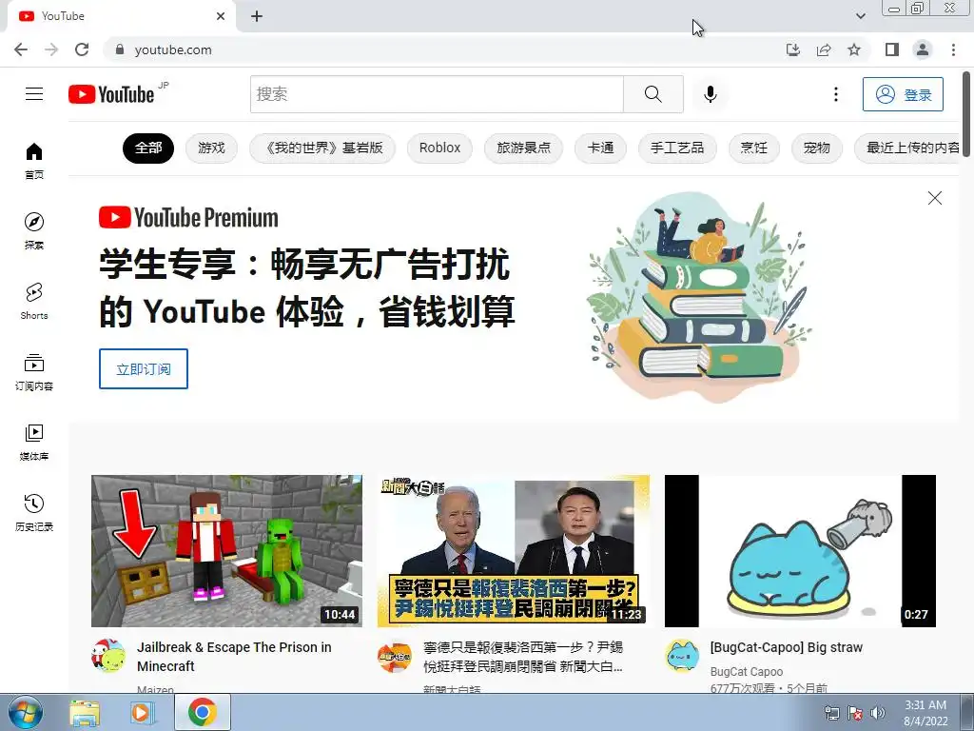Click the share page icon
Image resolution: width=974 pixels, height=731 pixels.
(x=824, y=49)
